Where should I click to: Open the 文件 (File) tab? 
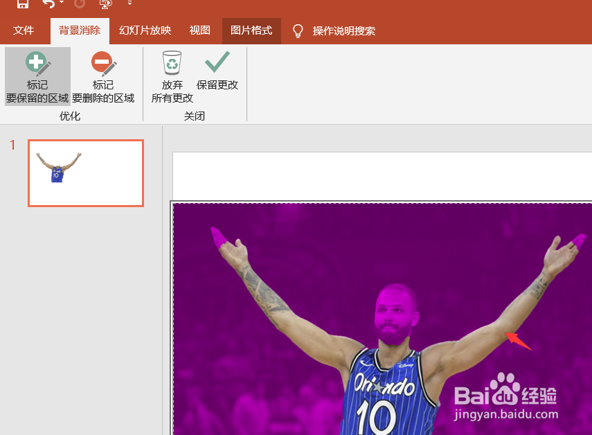[x=24, y=30]
